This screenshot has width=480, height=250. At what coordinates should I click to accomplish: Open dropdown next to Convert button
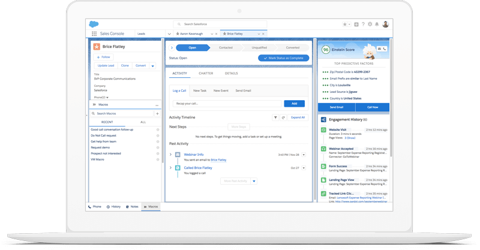coord(152,66)
